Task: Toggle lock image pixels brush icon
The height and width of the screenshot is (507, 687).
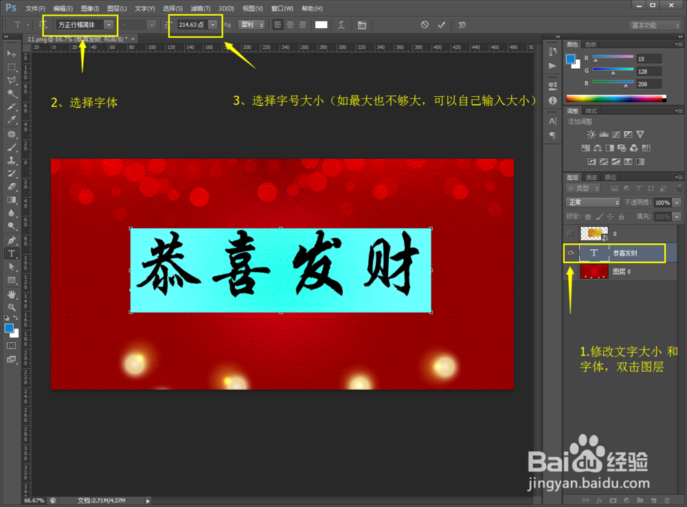Action: pyautogui.click(x=599, y=216)
